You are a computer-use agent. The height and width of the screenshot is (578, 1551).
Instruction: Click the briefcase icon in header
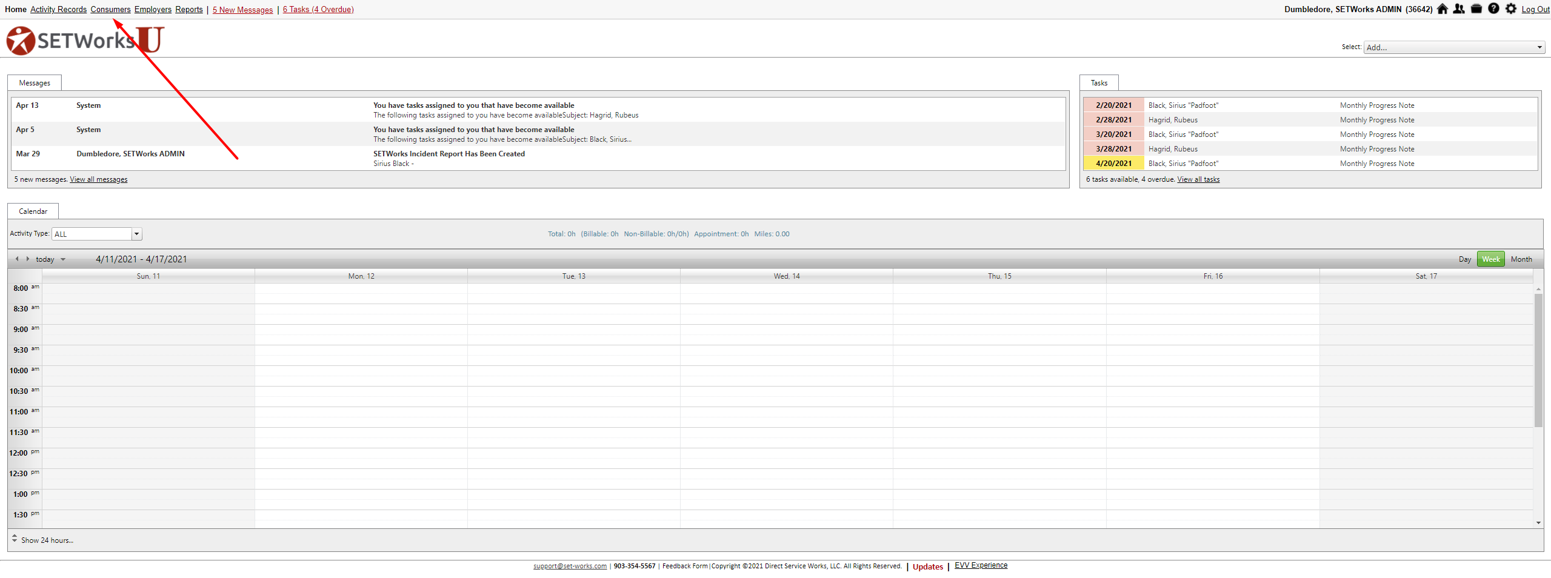(1476, 9)
